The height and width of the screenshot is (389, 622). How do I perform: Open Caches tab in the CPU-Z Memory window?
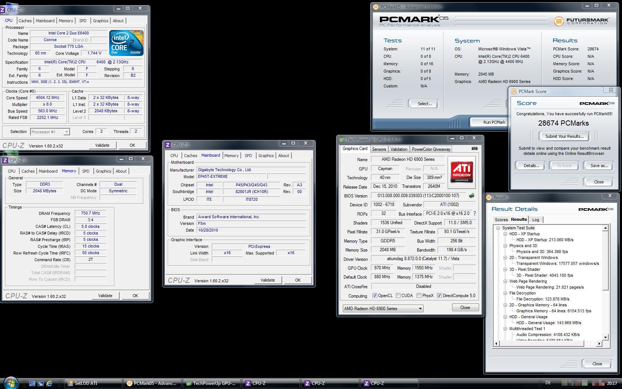28,171
